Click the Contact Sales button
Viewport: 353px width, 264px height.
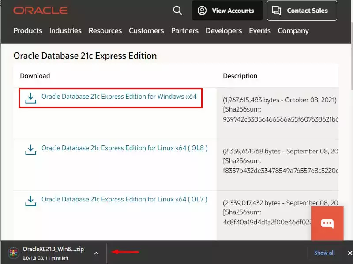pyautogui.click(x=301, y=11)
